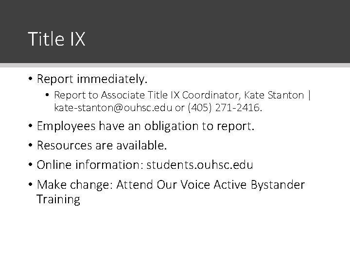Screen dimensions: 350x262
Task: Click the bullet dot before "Make change"
Action: point(30,185)
